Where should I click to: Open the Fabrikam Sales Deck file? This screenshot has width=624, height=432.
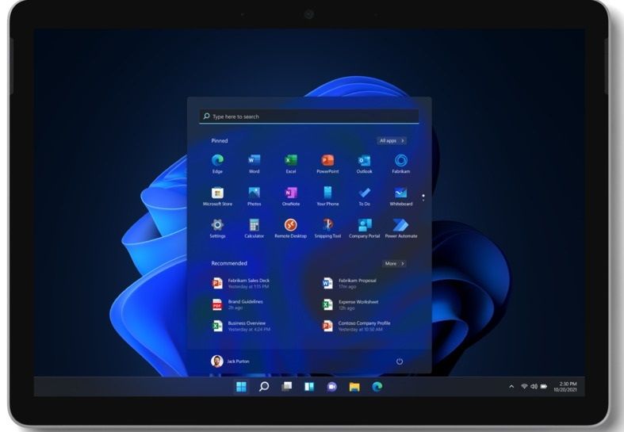click(241, 283)
